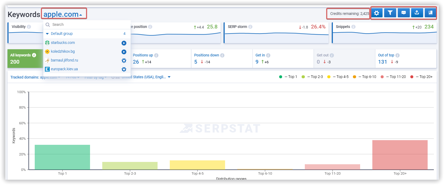The height and width of the screenshot is (185, 444).
Task: Click the Snippets value 234
Action: point(429,27)
